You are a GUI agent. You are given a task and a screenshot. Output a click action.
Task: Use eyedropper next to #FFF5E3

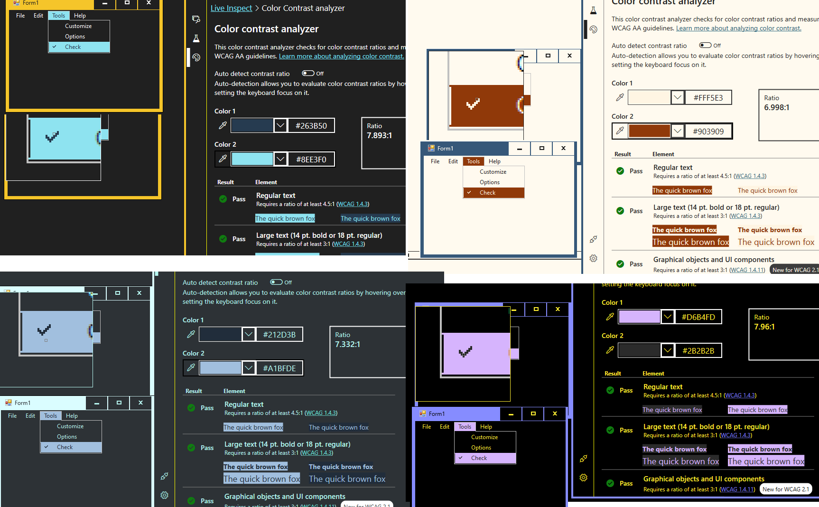(x=620, y=97)
